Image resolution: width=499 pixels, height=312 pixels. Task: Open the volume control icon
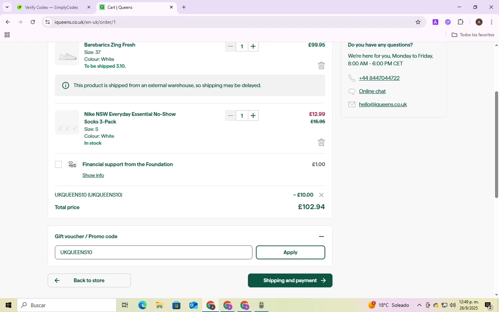click(x=452, y=305)
